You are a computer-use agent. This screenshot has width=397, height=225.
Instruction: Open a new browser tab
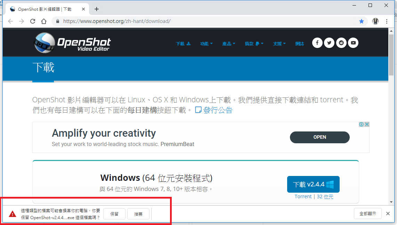96,9
